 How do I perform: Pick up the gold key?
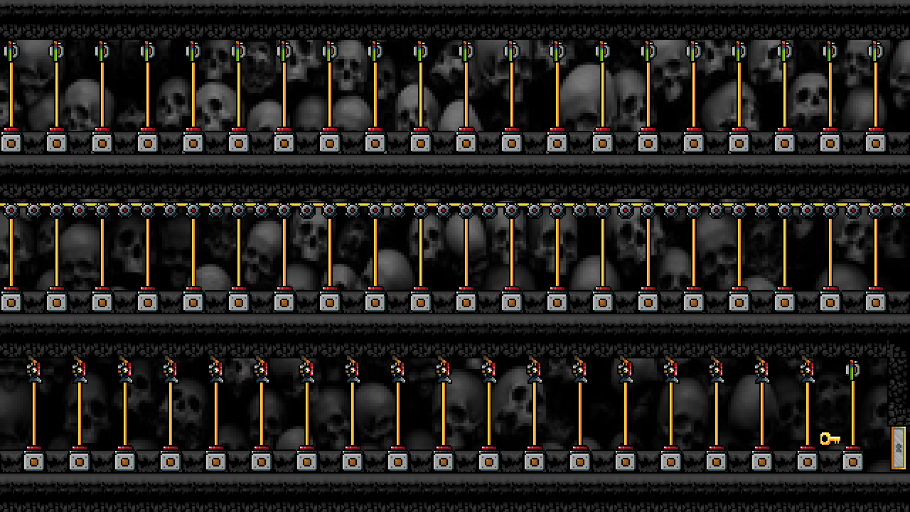point(830,439)
